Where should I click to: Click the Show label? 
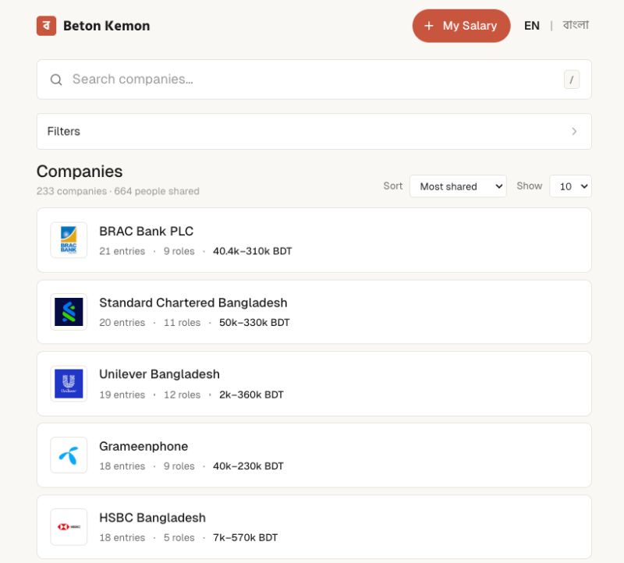(530, 186)
